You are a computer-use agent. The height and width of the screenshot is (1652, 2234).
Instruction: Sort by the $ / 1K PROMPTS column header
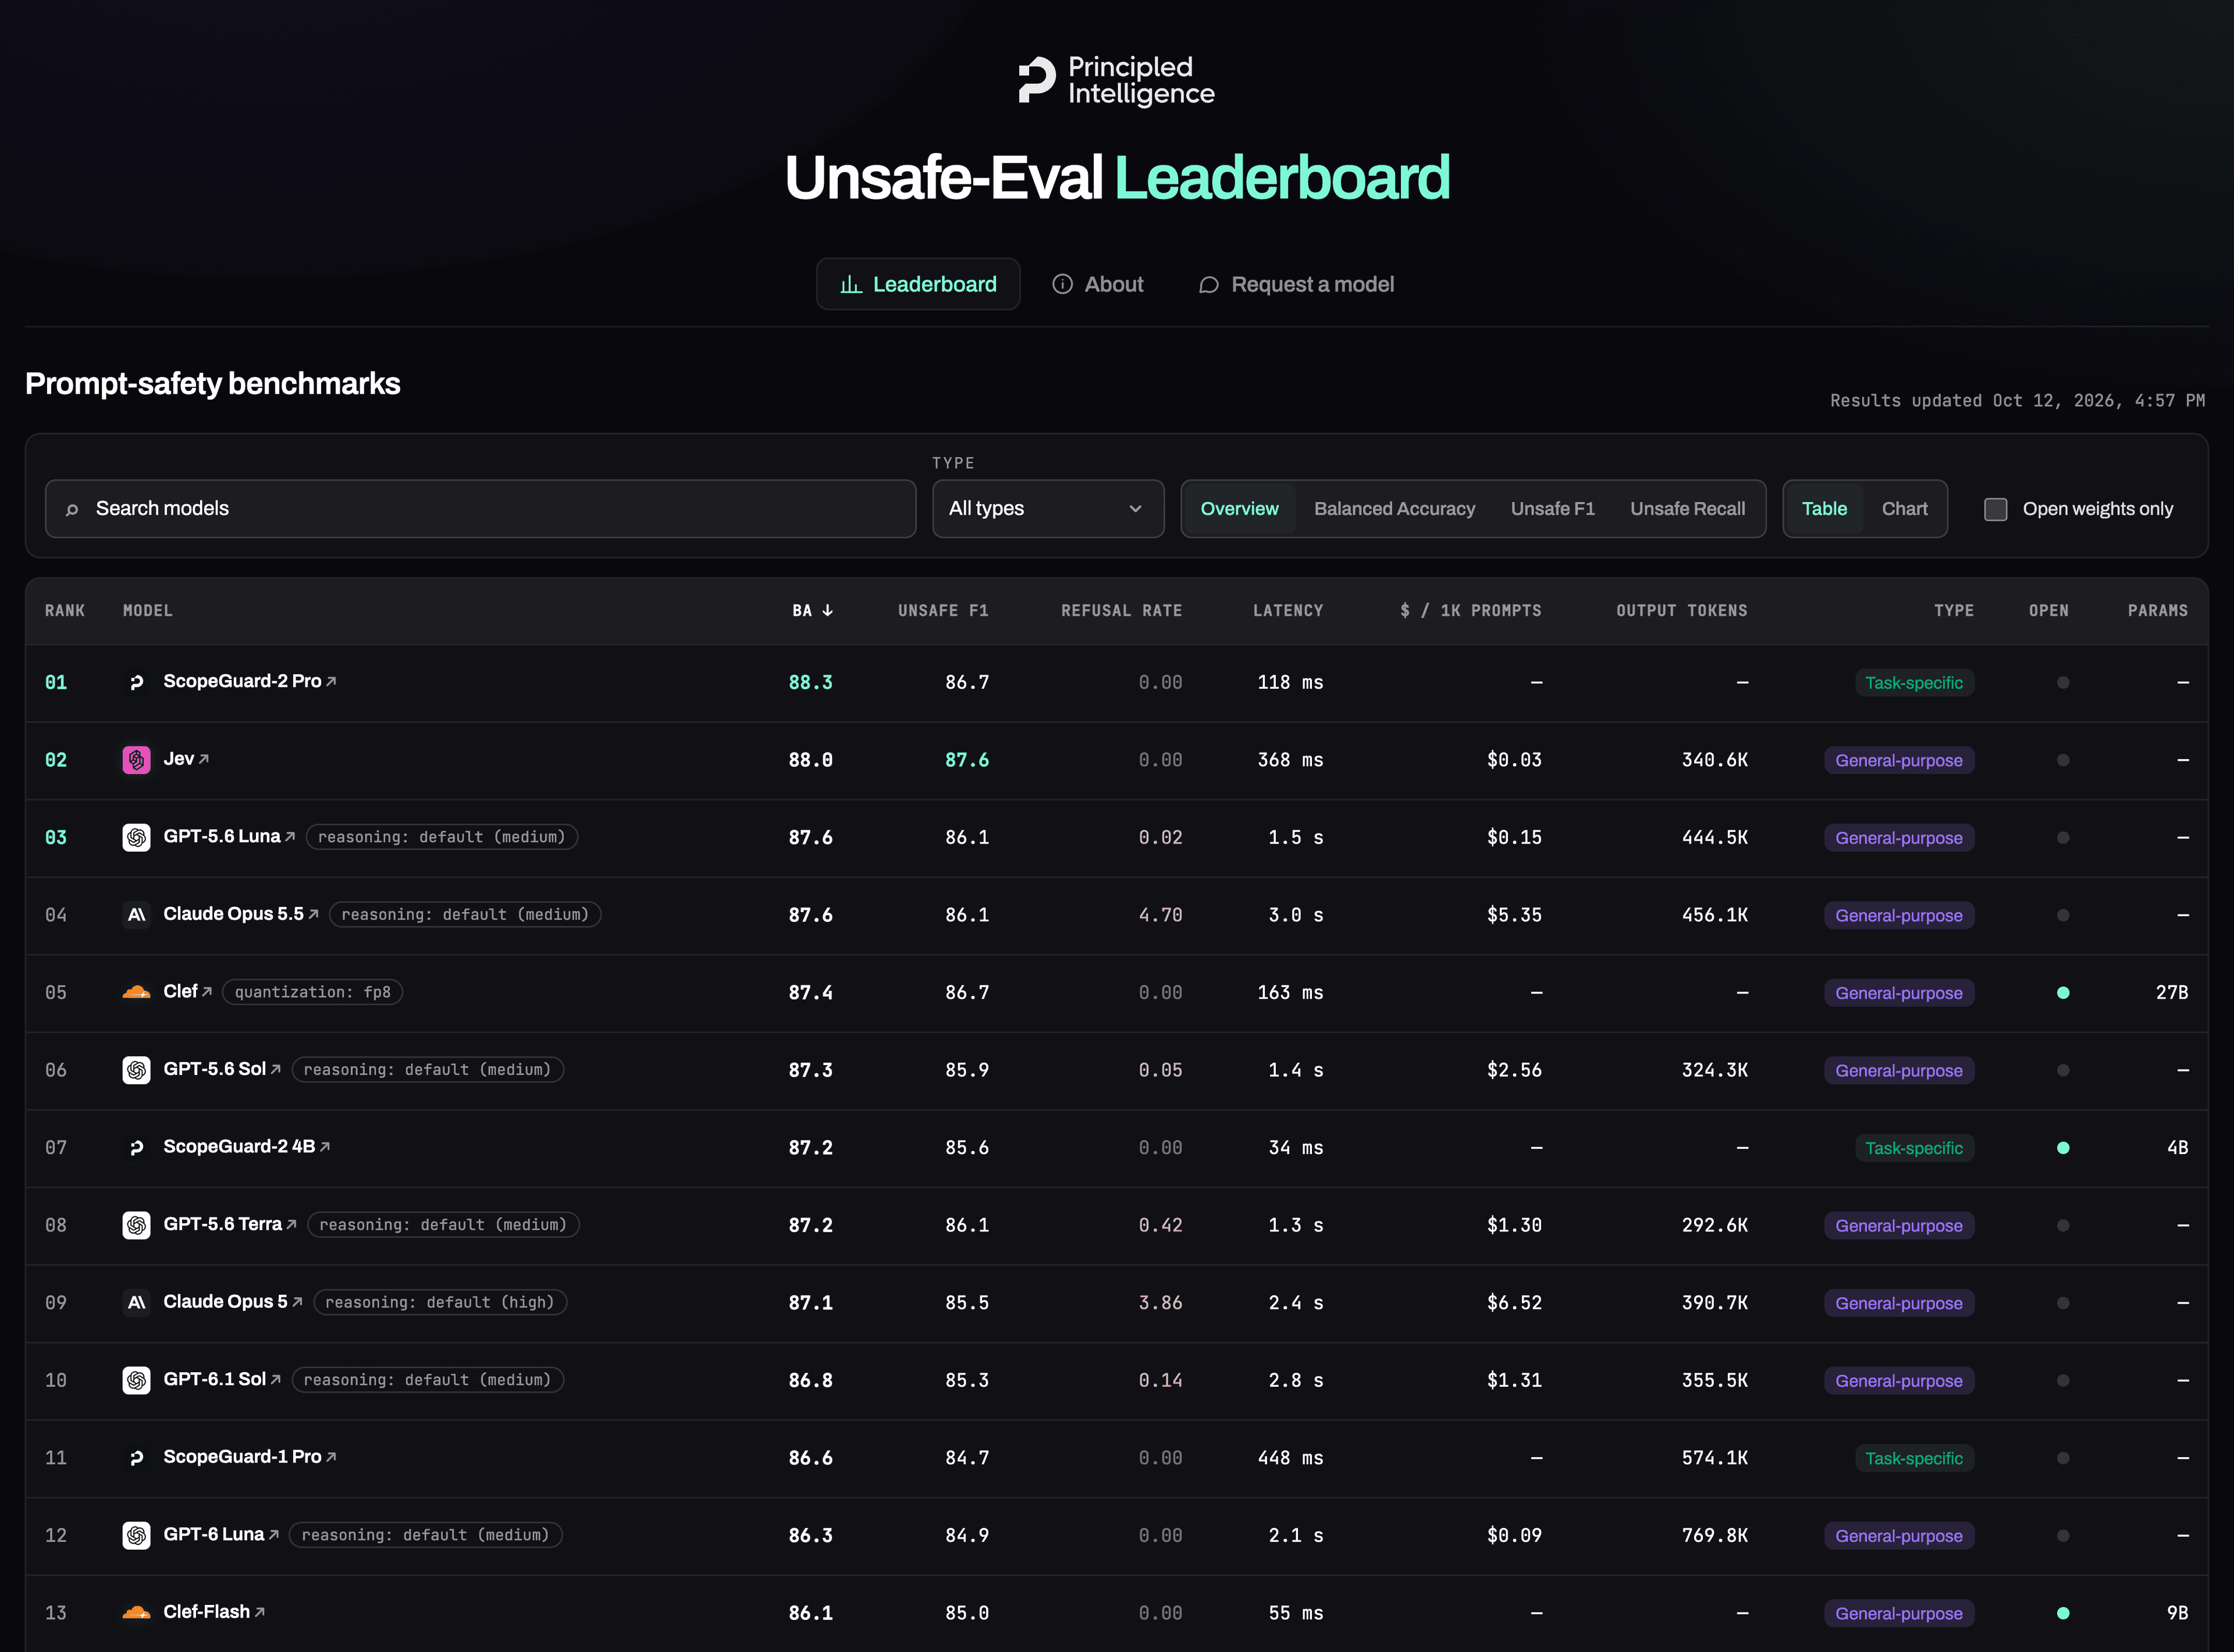pos(1470,610)
